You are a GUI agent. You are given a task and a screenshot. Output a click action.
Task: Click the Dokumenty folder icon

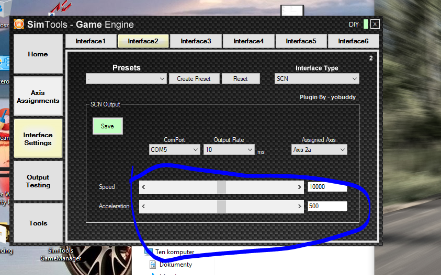tap(153, 265)
